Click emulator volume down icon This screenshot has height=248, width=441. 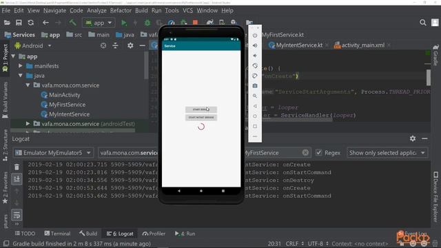click(x=255, y=55)
